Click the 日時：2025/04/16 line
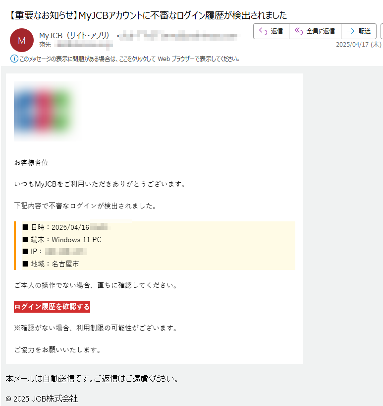 (x=67, y=227)
